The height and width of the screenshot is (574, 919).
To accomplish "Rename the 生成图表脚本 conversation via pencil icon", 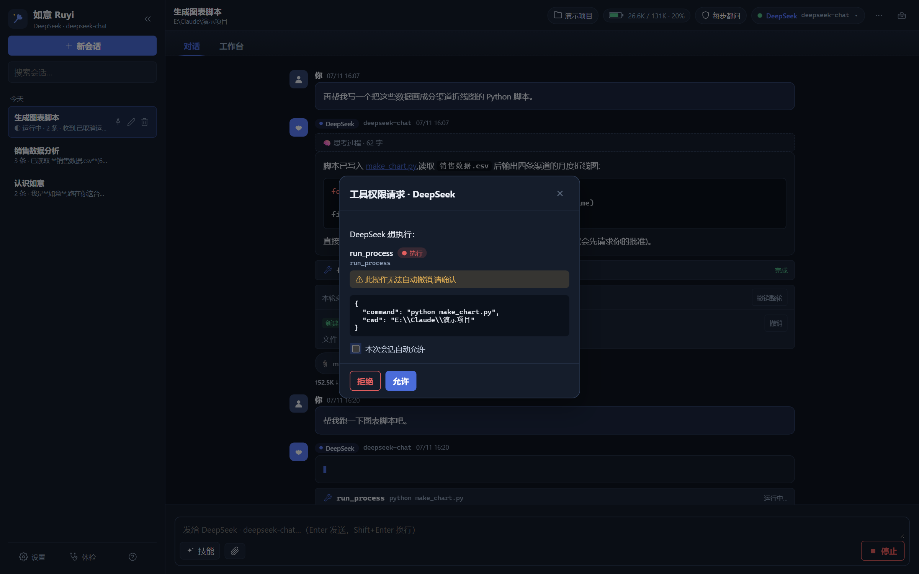I will tap(131, 122).
